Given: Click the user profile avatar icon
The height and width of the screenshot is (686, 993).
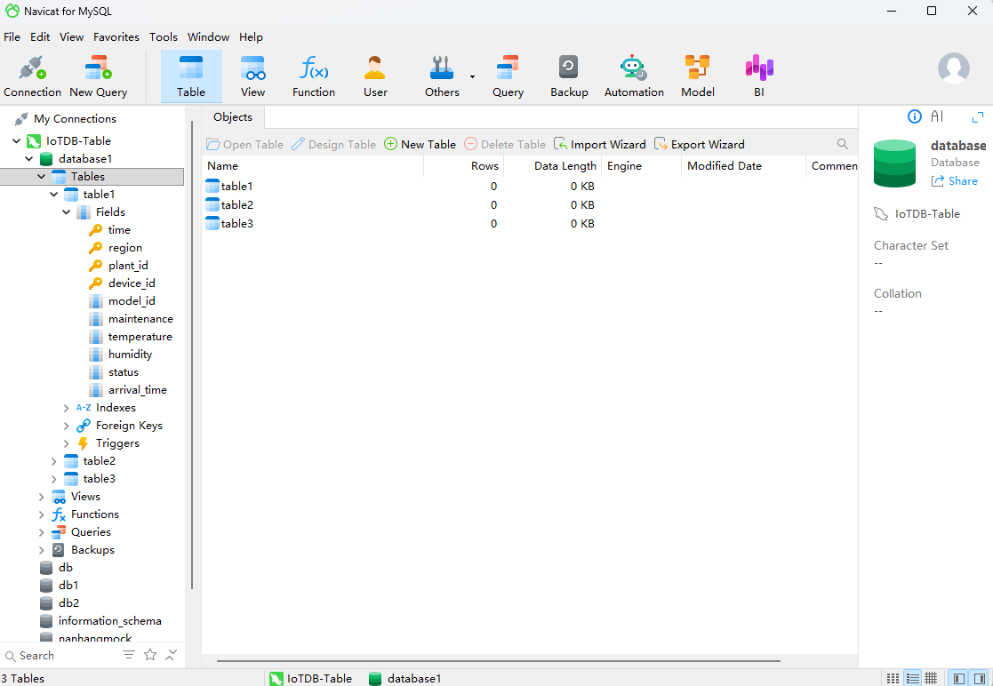Looking at the screenshot, I should (953, 68).
